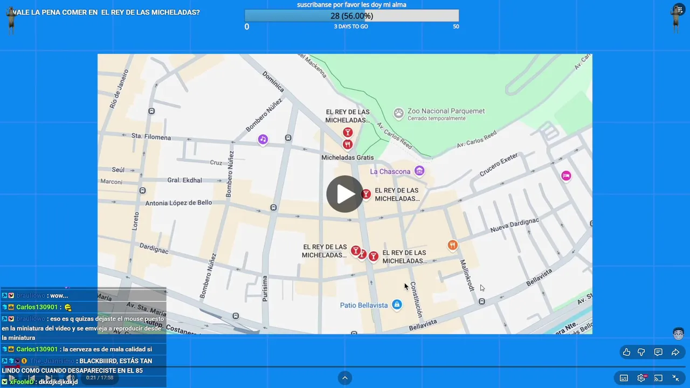
Task: Click the Nueva Dardignac street label
Action: point(515,225)
